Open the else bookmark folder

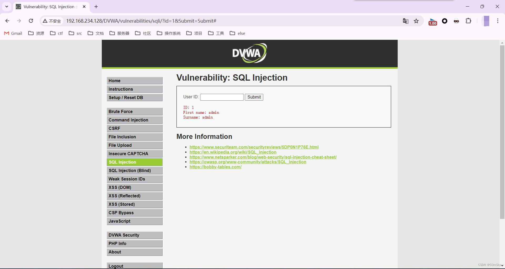coord(238,33)
